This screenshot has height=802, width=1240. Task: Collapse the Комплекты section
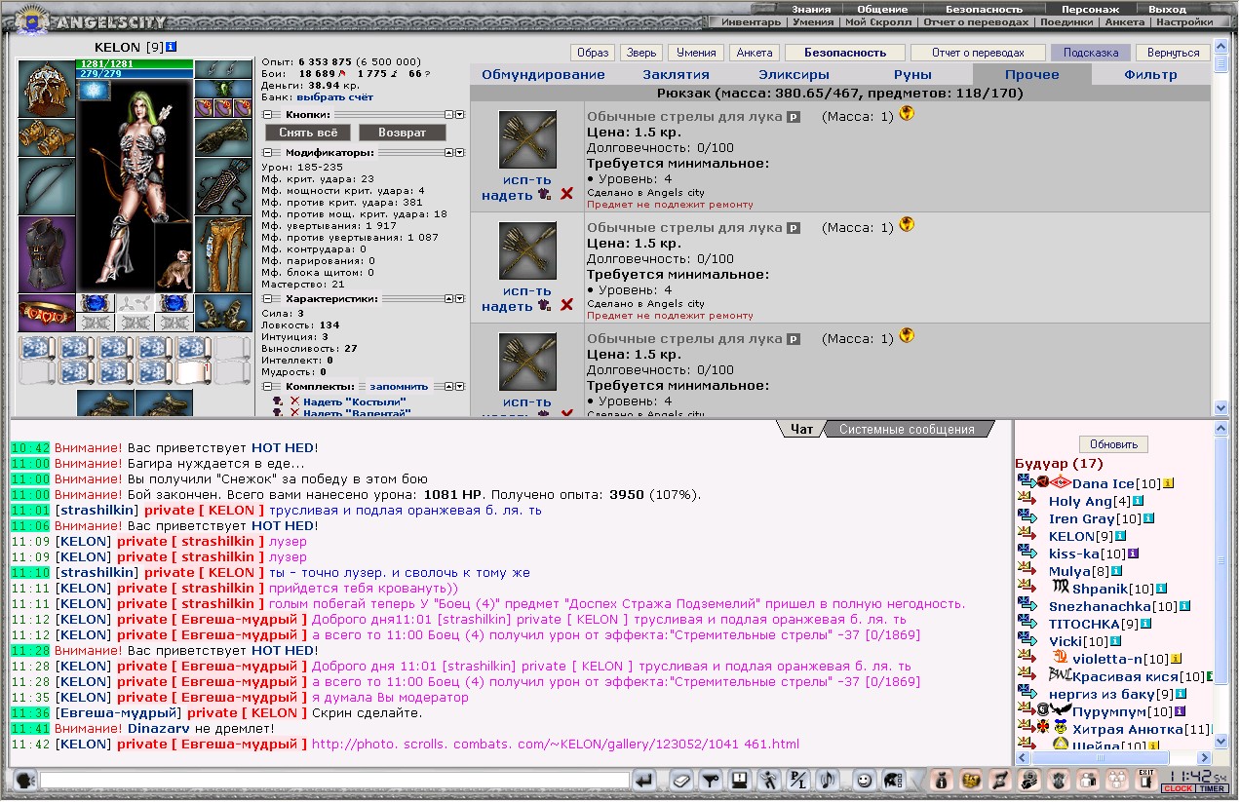point(268,387)
